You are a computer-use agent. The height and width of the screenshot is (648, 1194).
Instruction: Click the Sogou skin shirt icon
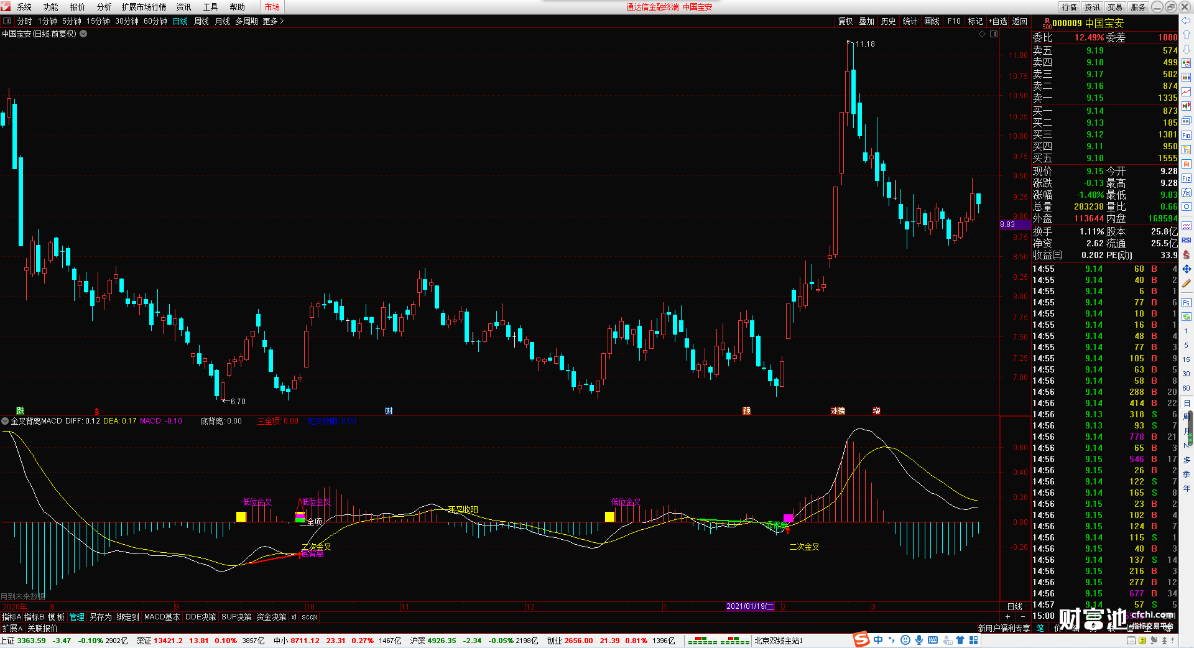(x=960, y=640)
